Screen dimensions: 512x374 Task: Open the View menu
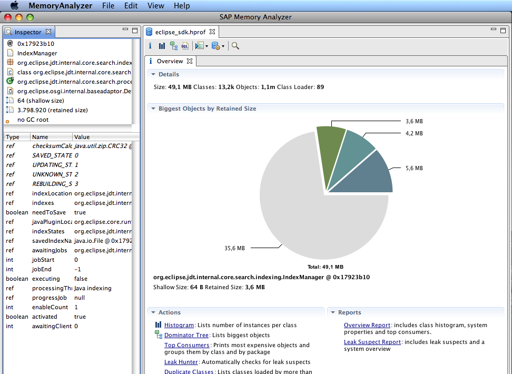[156, 6]
